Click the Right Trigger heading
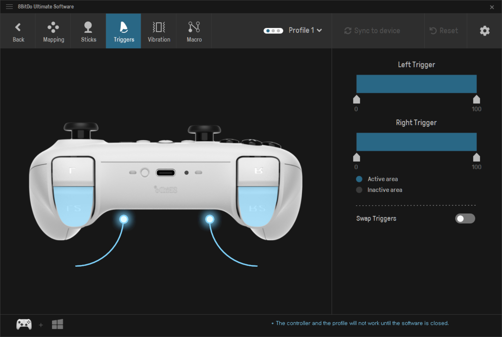 click(416, 123)
